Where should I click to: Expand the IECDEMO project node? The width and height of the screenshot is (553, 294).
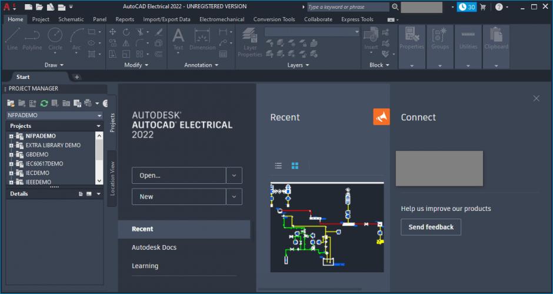(11, 173)
